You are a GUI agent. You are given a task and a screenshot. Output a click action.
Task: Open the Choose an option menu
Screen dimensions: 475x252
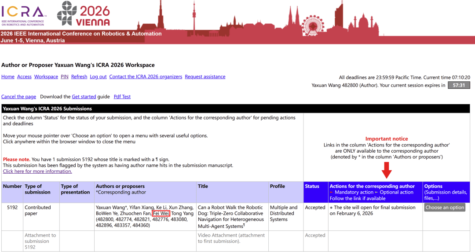445,208
